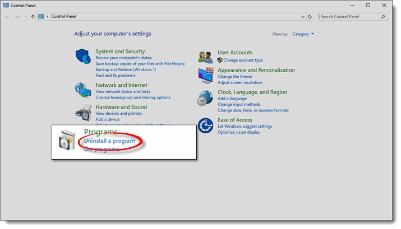Open Hardware and Sound category
Viewport: 401px width, 229px height.
tap(121, 107)
